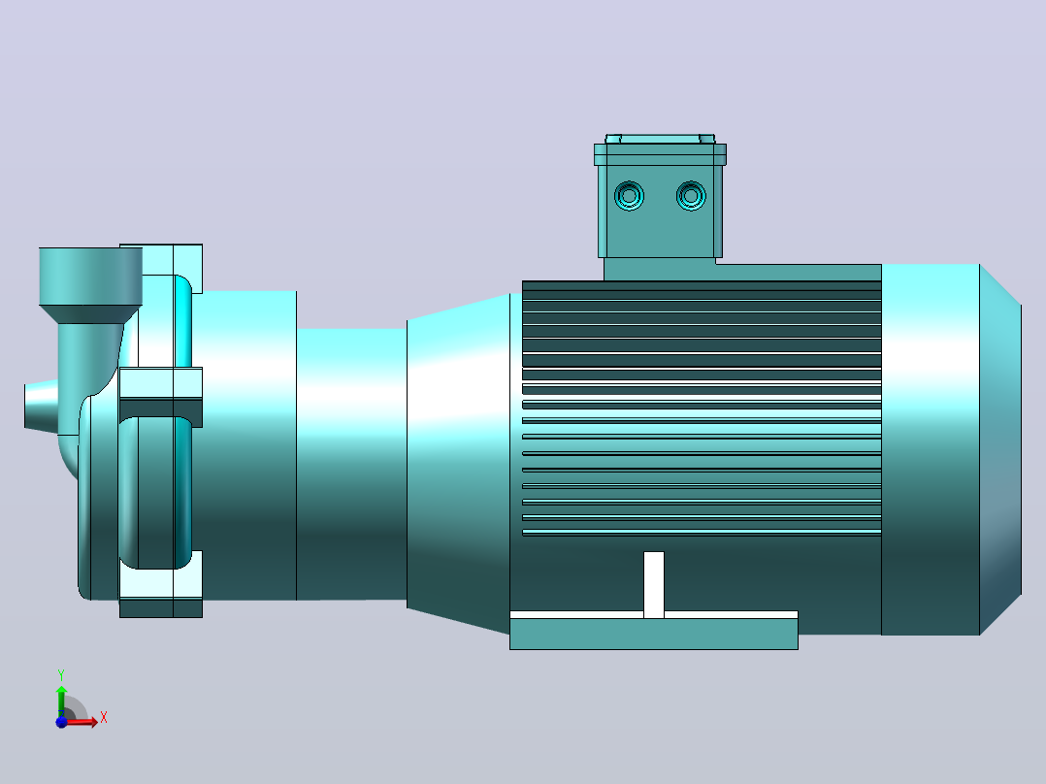The image size is (1046, 784).
Task: Select the pump suction inlet stub
Action: (x=42, y=406)
